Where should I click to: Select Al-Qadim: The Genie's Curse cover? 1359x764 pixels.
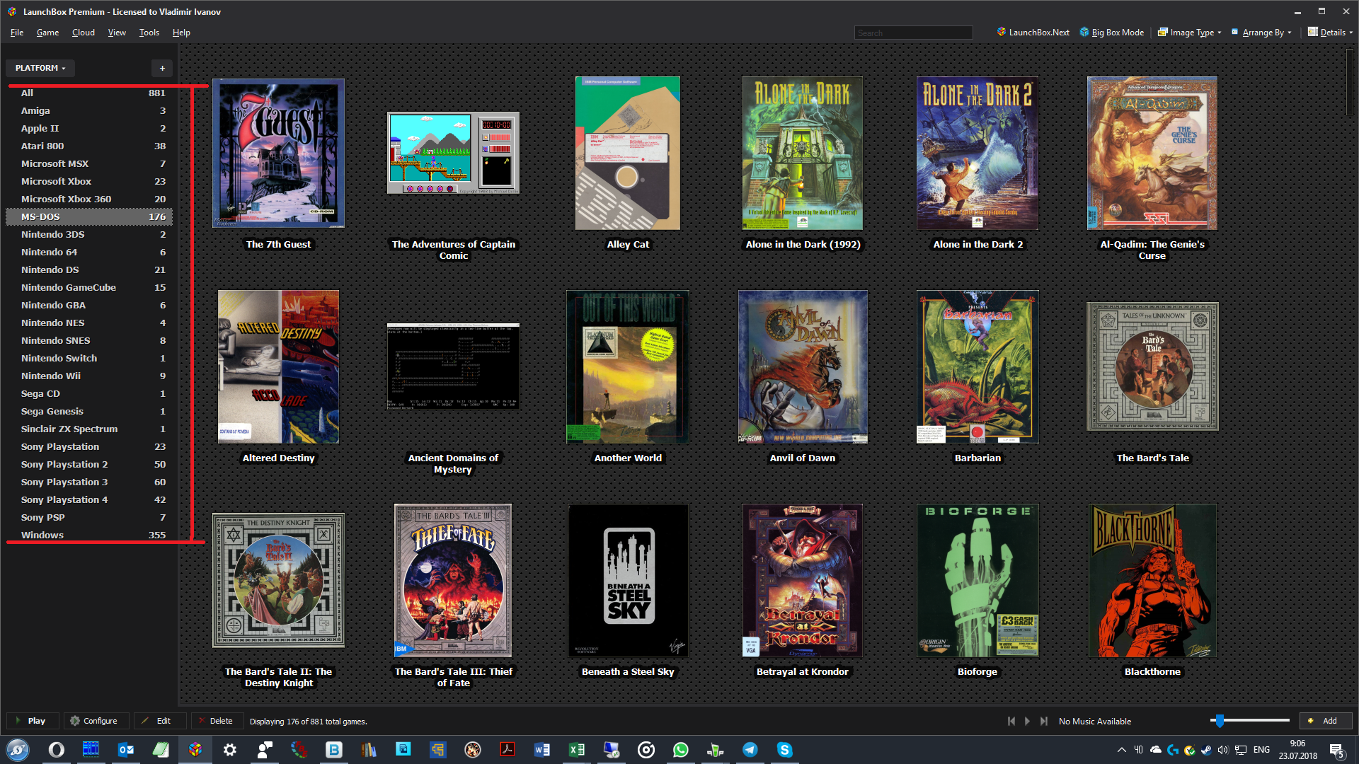click(x=1152, y=153)
